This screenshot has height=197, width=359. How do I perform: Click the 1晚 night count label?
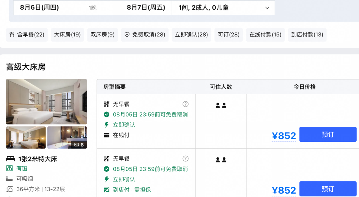click(93, 8)
